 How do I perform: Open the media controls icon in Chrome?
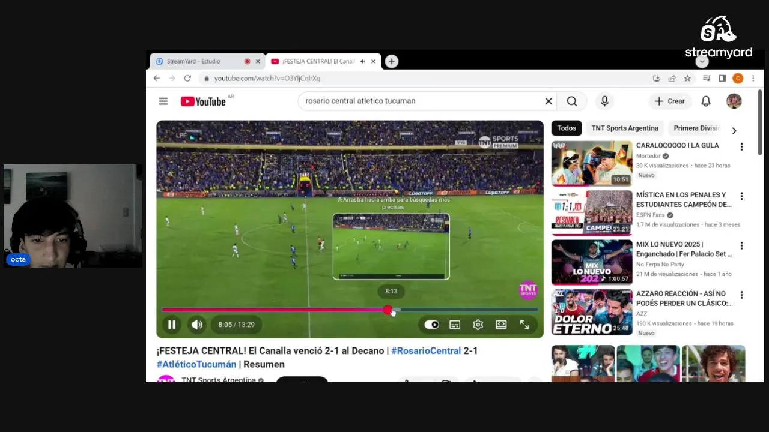click(707, 79)
